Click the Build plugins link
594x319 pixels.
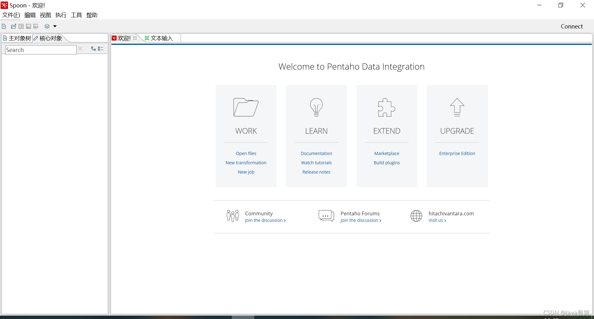click(x=387, y=163)
